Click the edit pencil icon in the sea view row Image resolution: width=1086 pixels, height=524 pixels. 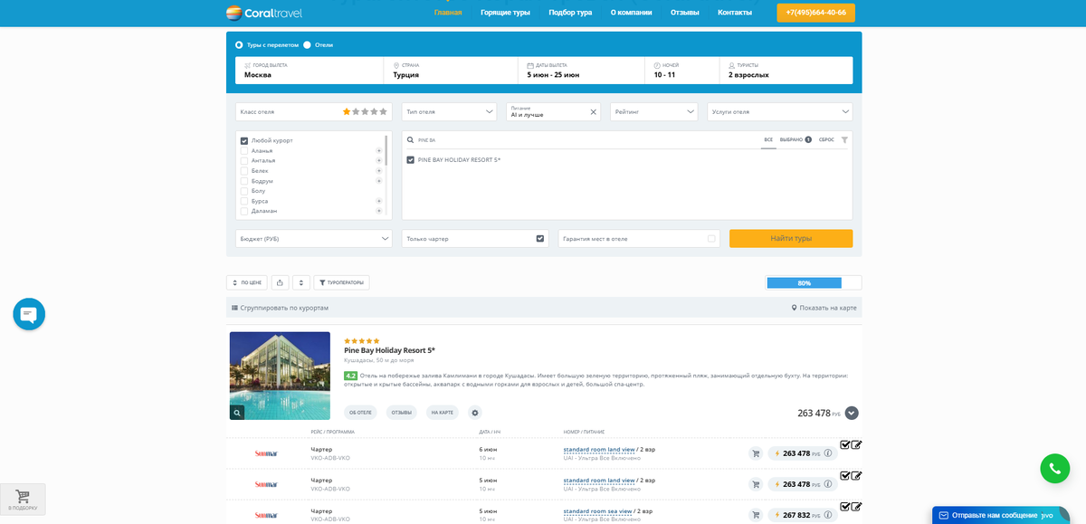pos(856,506)
